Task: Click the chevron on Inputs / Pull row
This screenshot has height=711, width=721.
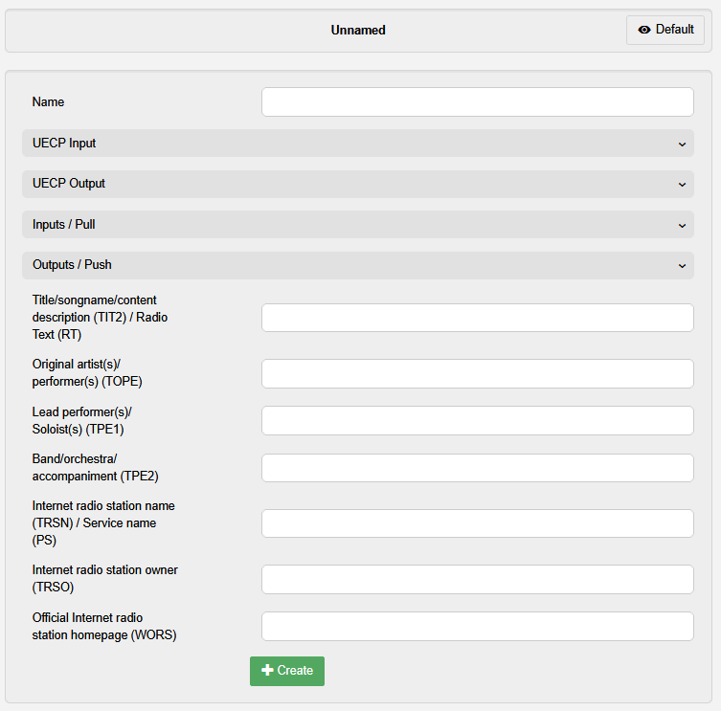Action: click(682, 225)
